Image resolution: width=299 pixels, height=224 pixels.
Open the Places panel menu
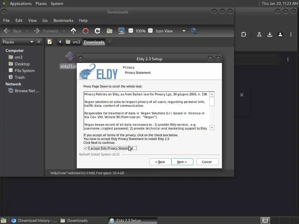pos(41,3)
